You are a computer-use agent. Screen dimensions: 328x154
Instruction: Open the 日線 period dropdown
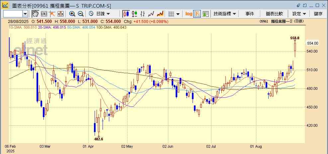103,14
